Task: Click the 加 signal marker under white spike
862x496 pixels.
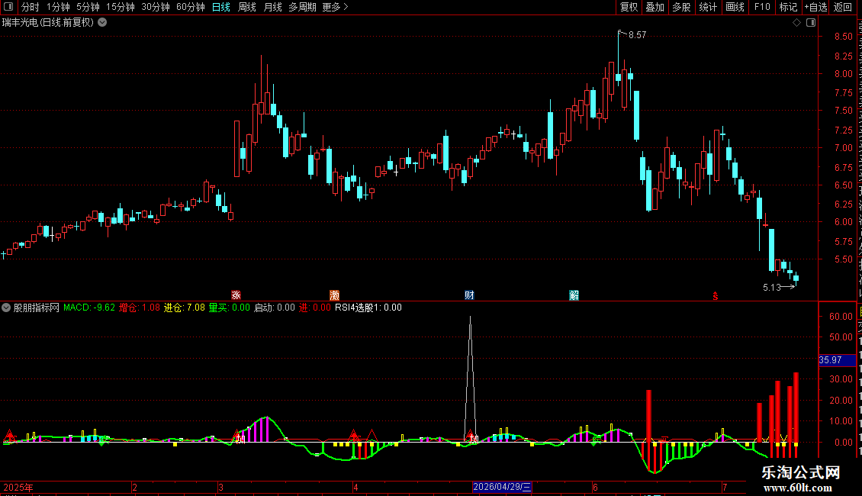Action: click(x=474, y=439)
